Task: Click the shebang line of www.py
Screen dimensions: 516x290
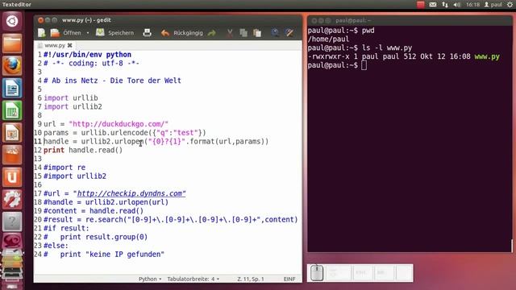Action: pos(87,55)
